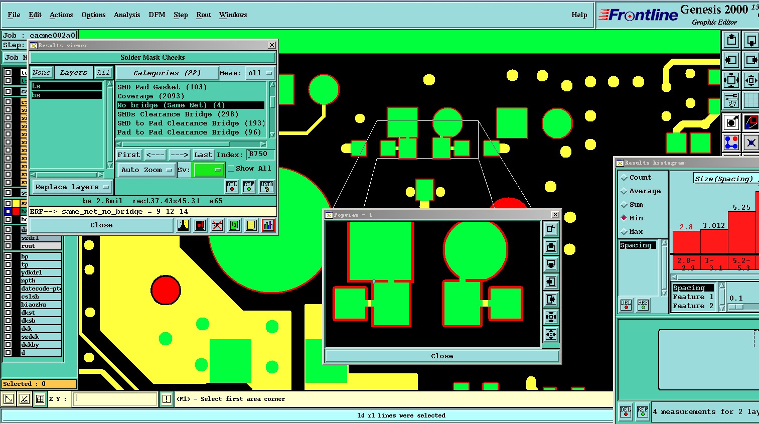The height and width of the screenshot is (424, 759).
Task: Open the Analysis menu
Action: point(127,15)
